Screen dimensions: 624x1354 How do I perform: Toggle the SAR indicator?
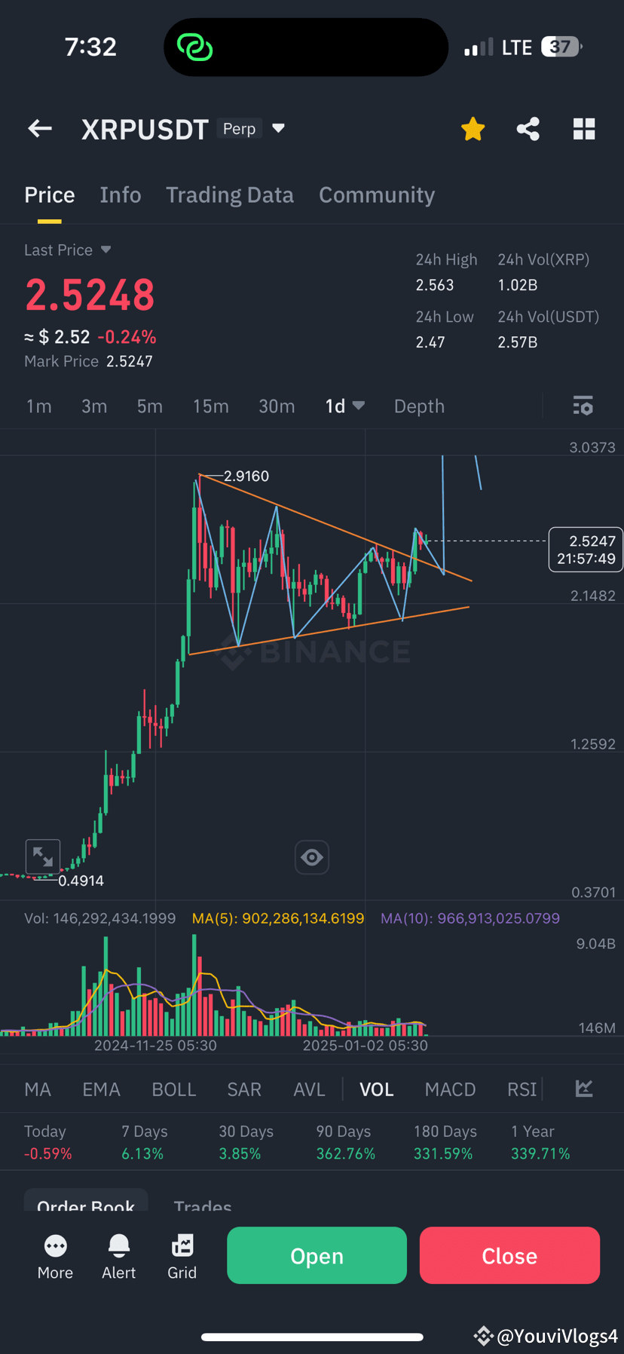(244, 1089)
